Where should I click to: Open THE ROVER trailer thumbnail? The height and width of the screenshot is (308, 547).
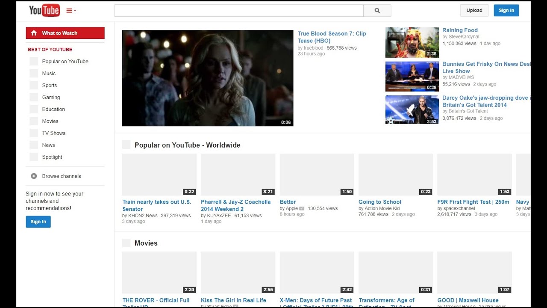click(x=159, y=272)
